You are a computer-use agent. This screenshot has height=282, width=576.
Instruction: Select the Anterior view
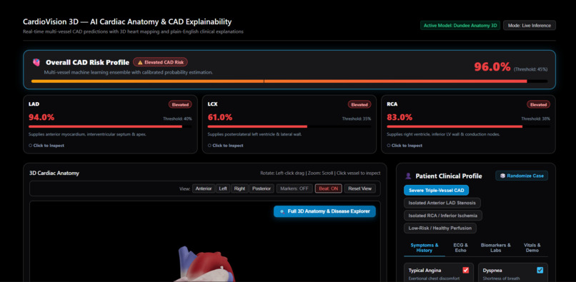[204, 188]
